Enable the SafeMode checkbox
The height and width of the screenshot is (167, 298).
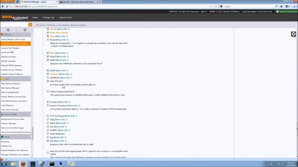tap(48, 77)
